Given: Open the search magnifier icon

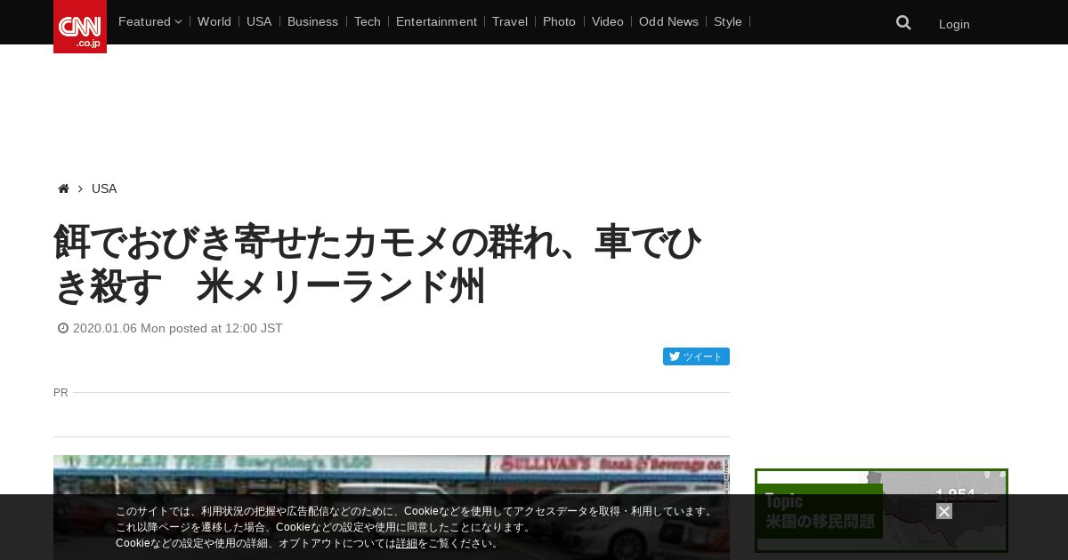Looking at the screenshot, I should [x=903, y=23].
